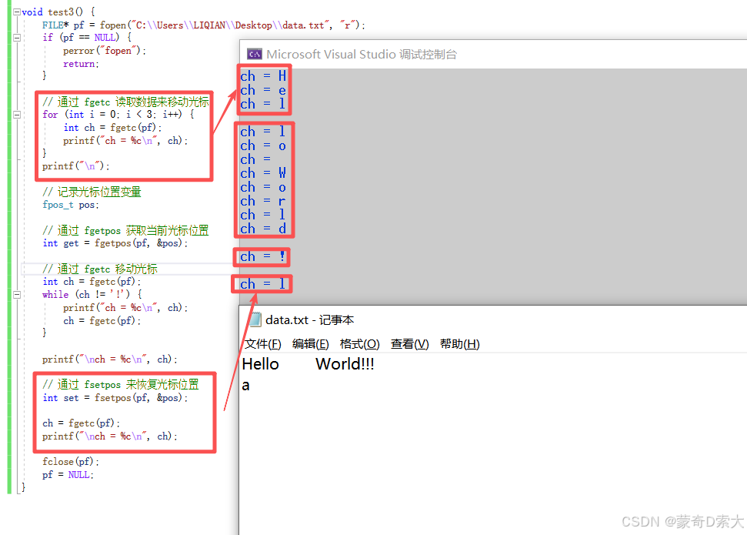Click the fopen file path code line
Viewport: 747px width, 535px height.
coord(204,25)
